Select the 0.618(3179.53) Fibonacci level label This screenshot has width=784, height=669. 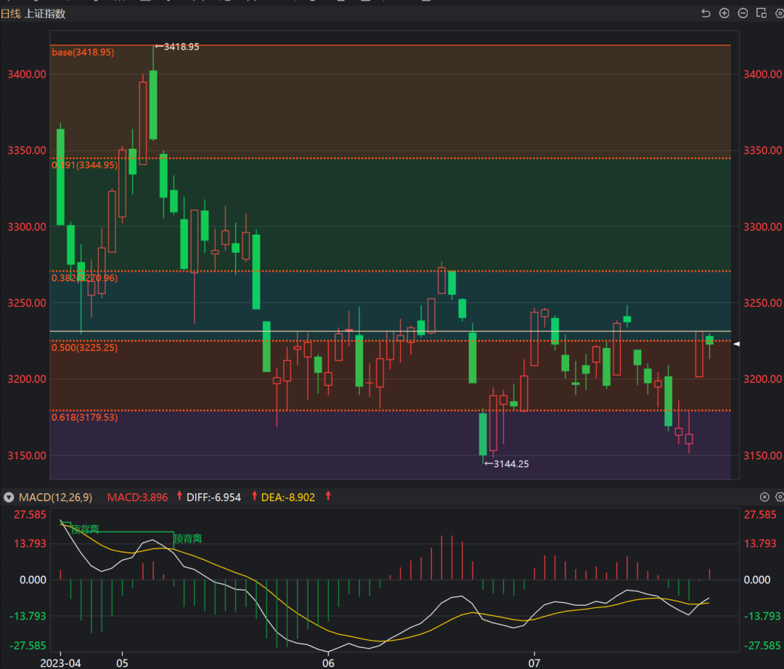tap(84, 418)
